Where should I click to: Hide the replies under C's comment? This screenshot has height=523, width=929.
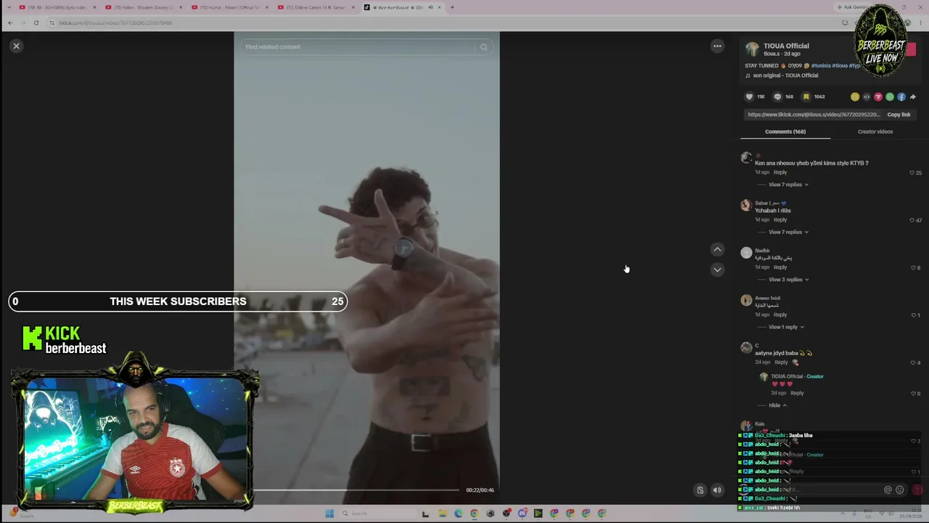tap(777, 405)
